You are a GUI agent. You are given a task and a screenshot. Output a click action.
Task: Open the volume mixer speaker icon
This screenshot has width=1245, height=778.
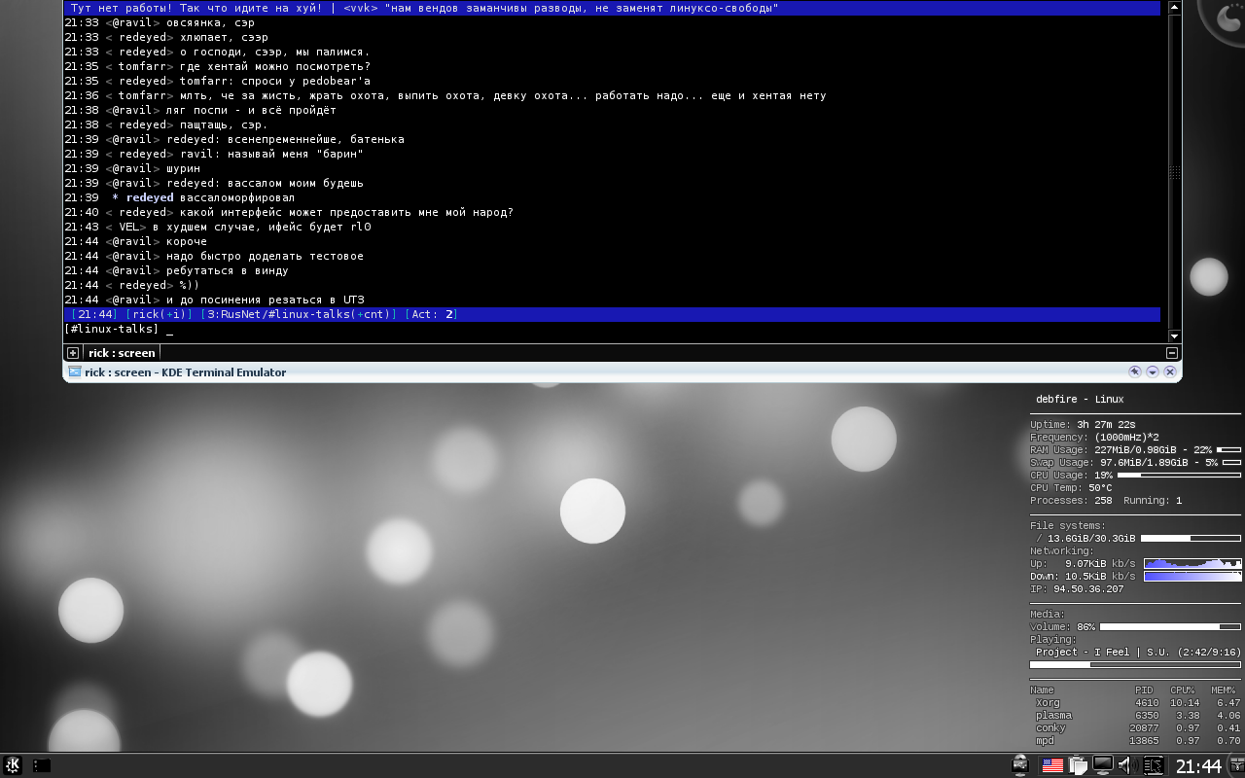(1127, 765)
